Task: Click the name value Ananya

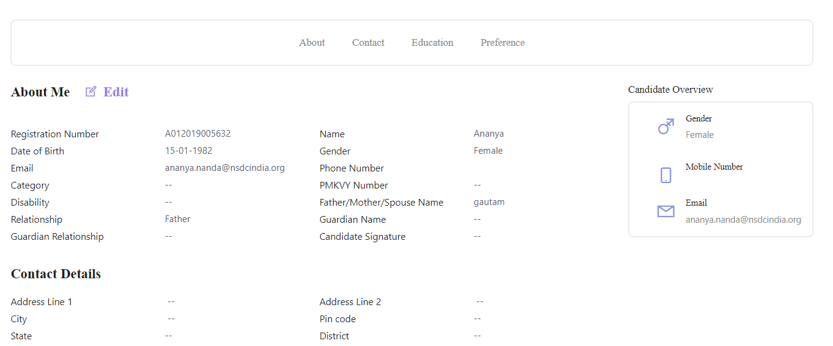Action: coord(488,134)
